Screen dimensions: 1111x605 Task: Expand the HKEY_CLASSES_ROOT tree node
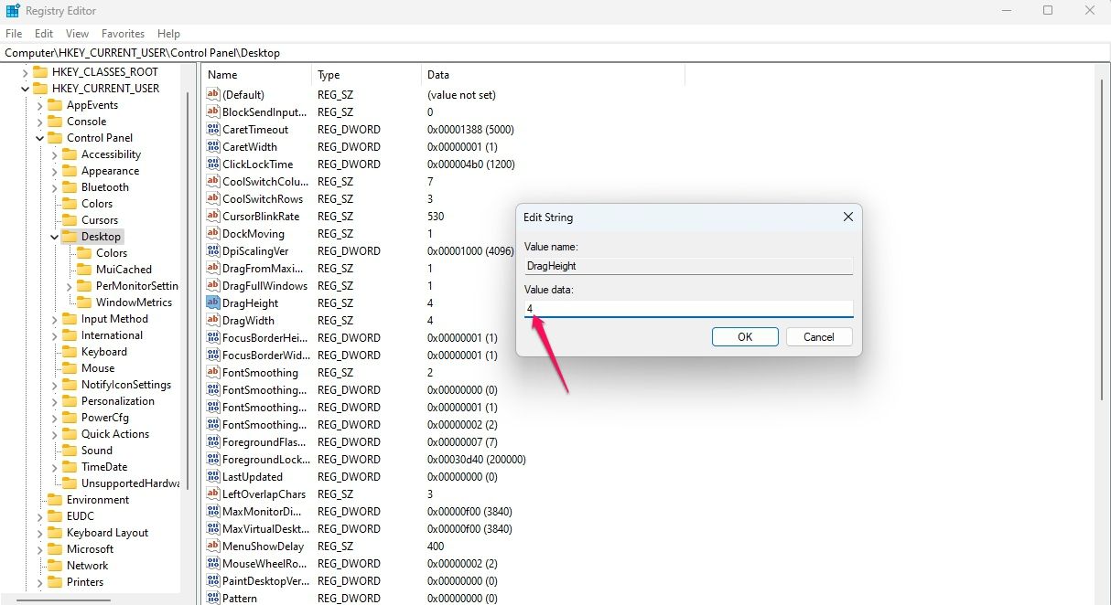click(x=26, y=72)
